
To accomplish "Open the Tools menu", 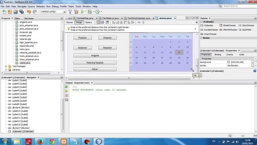I will 78,6.
